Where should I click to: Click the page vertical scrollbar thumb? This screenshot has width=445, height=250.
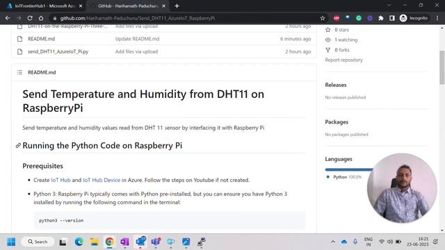(x=442, y=67)
